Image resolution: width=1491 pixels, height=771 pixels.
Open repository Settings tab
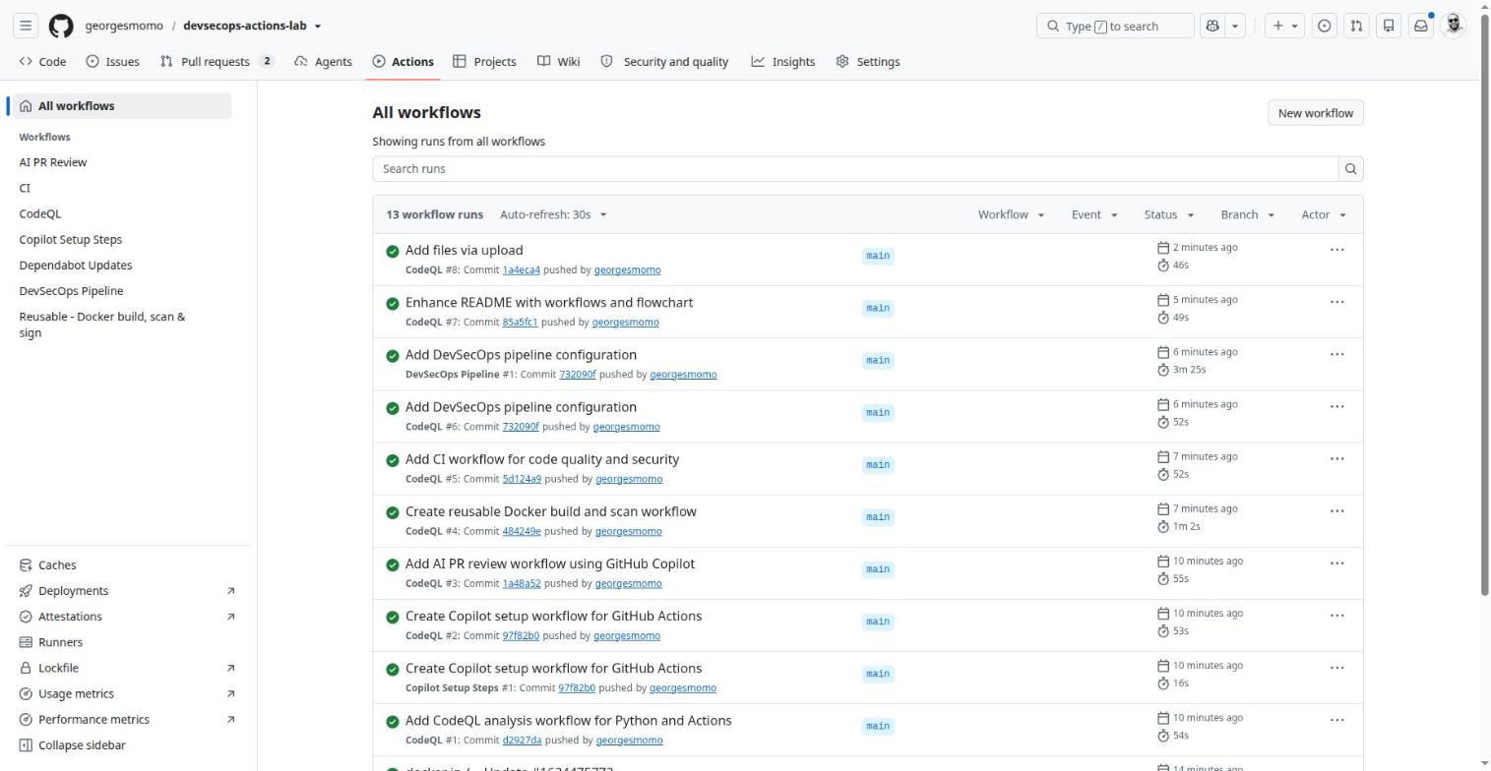[867, 61]
